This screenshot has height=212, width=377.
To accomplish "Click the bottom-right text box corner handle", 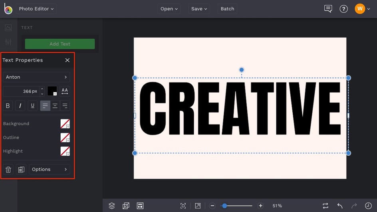I will [348, 153].
